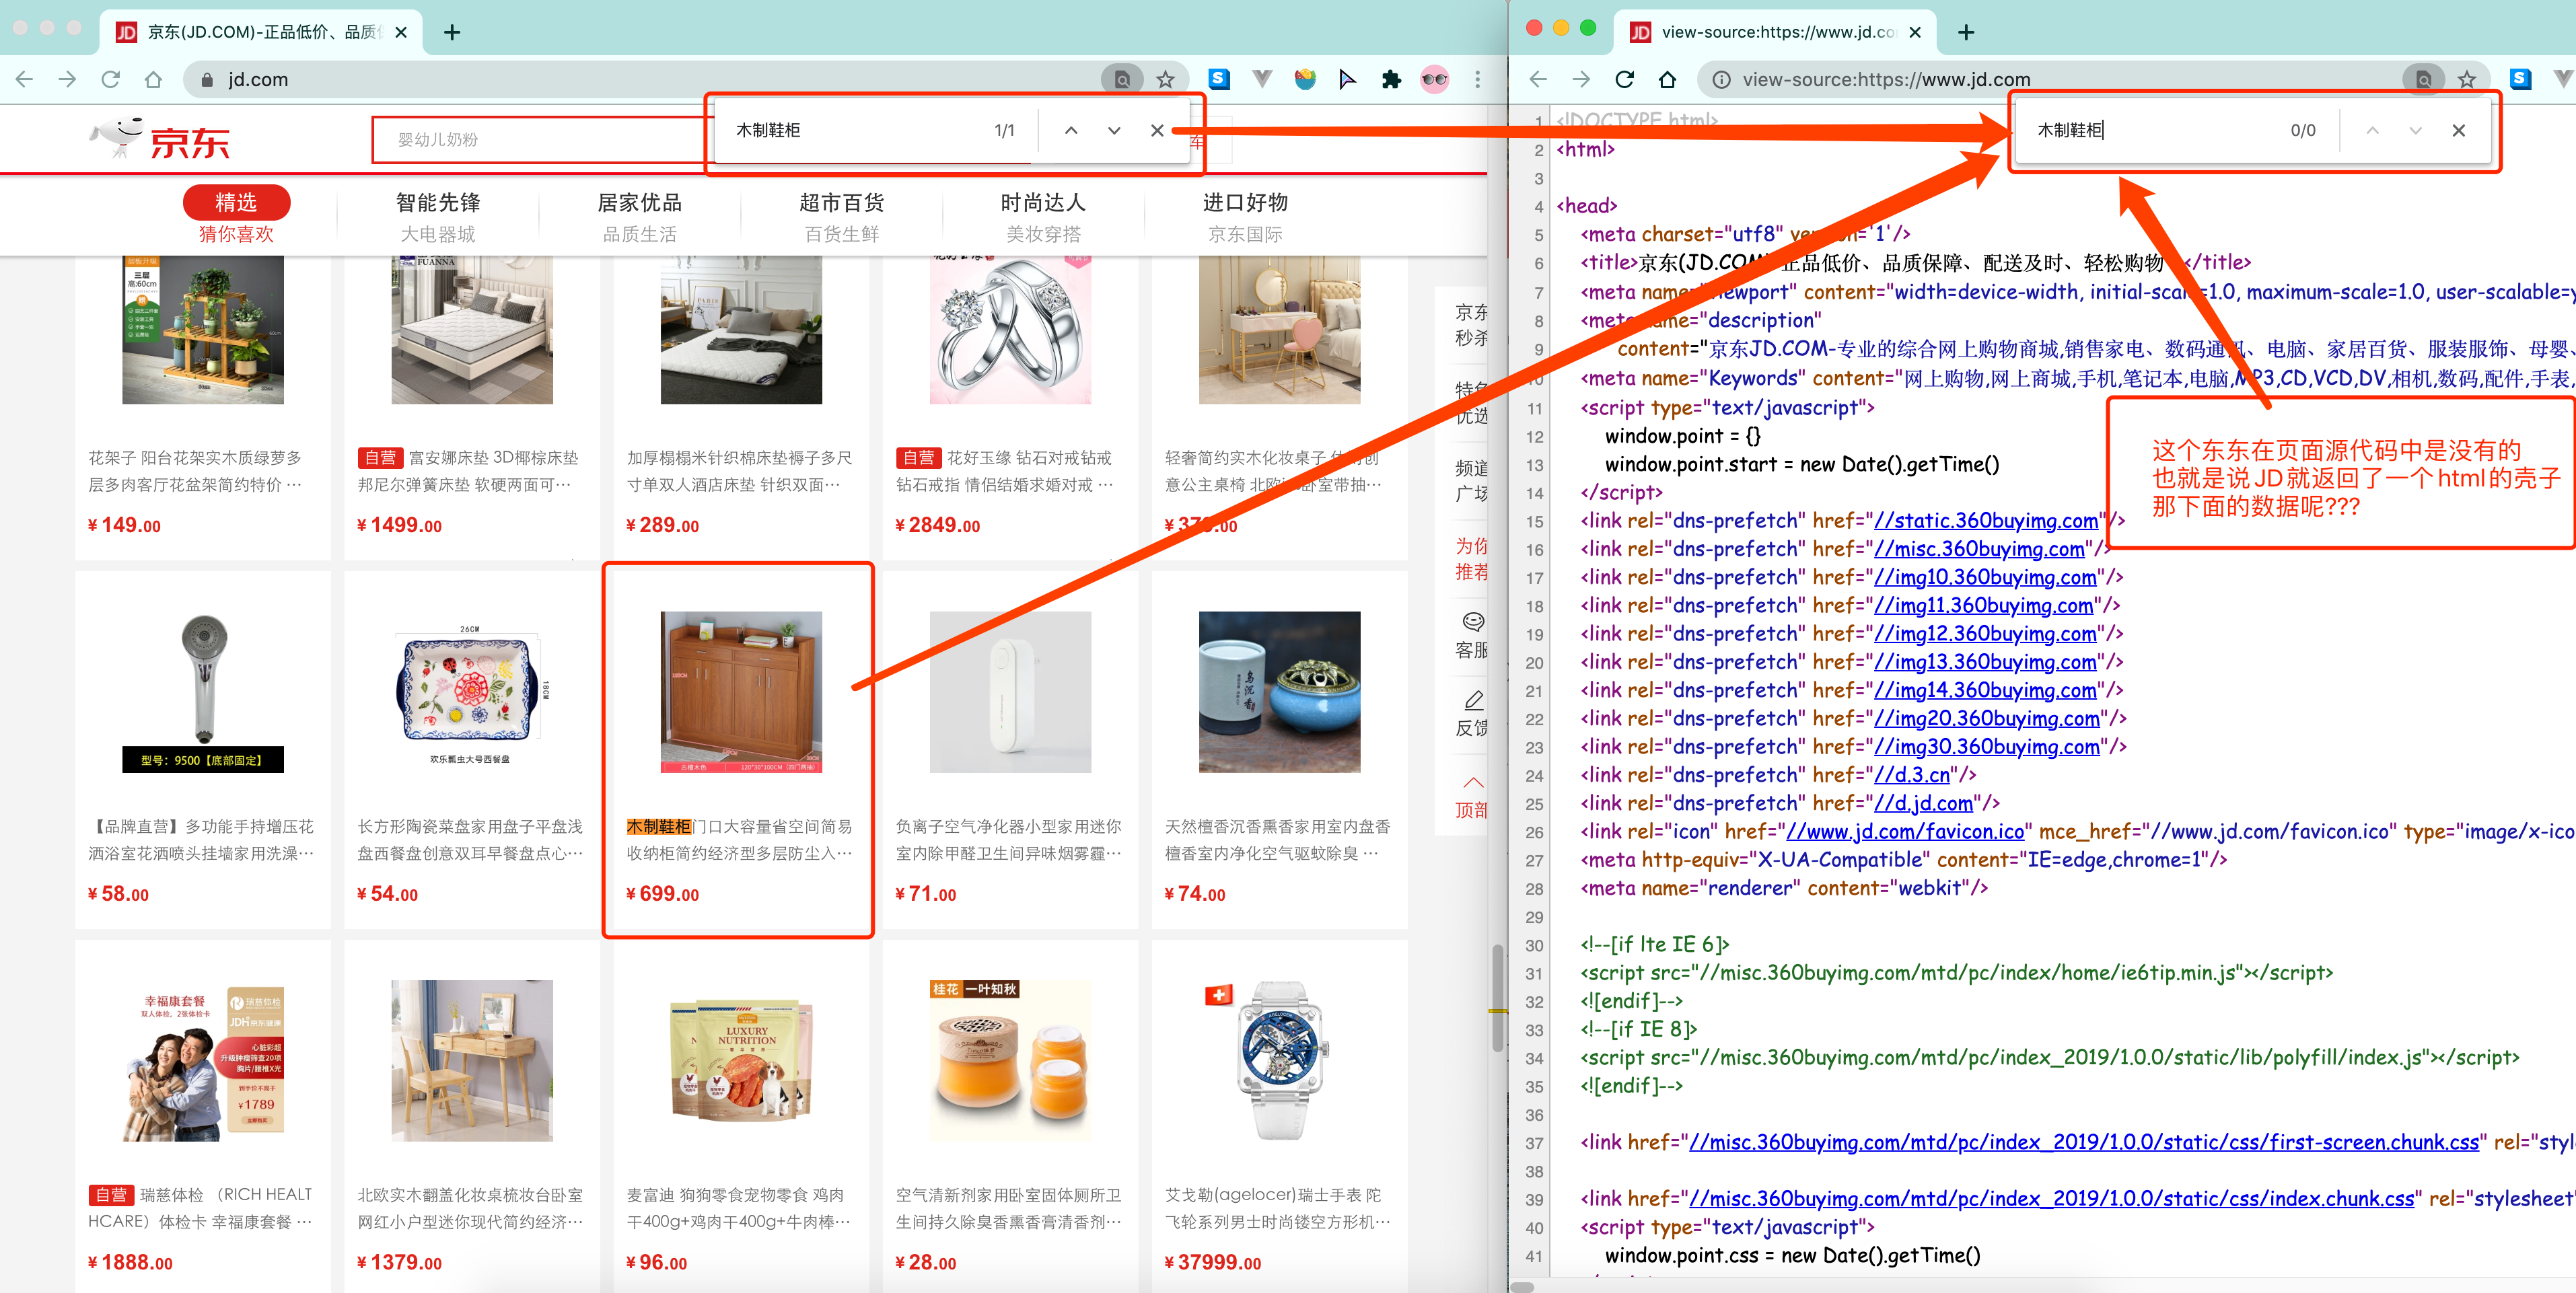Click the image search icon in the jd.com address bar
Viewport: 2576px width, 1293px height.
tap(1122, 79)
